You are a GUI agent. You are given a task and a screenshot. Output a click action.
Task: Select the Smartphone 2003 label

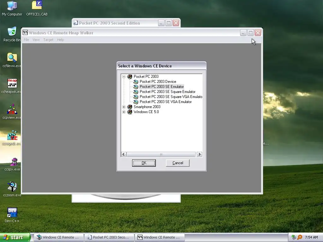click(x=147, y=107)
